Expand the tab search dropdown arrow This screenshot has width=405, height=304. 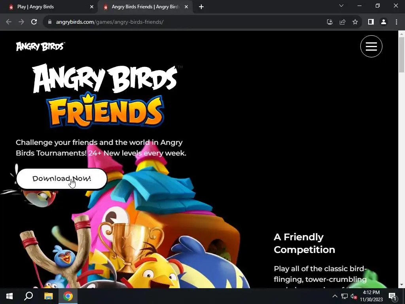tap(341, 6)
